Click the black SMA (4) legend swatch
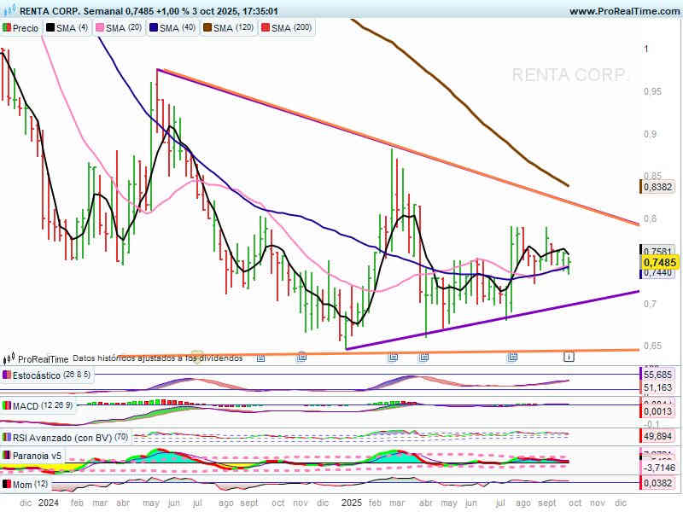The image size is (683, 512). click(51, 28)
